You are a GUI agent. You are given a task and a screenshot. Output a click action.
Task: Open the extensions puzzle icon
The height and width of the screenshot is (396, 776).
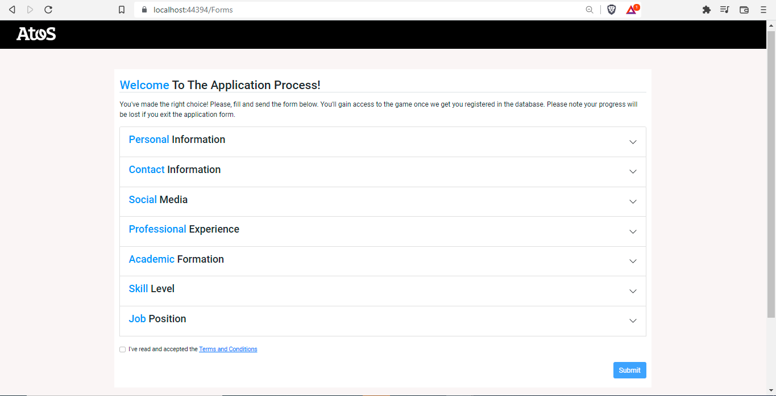click(707, 10)
